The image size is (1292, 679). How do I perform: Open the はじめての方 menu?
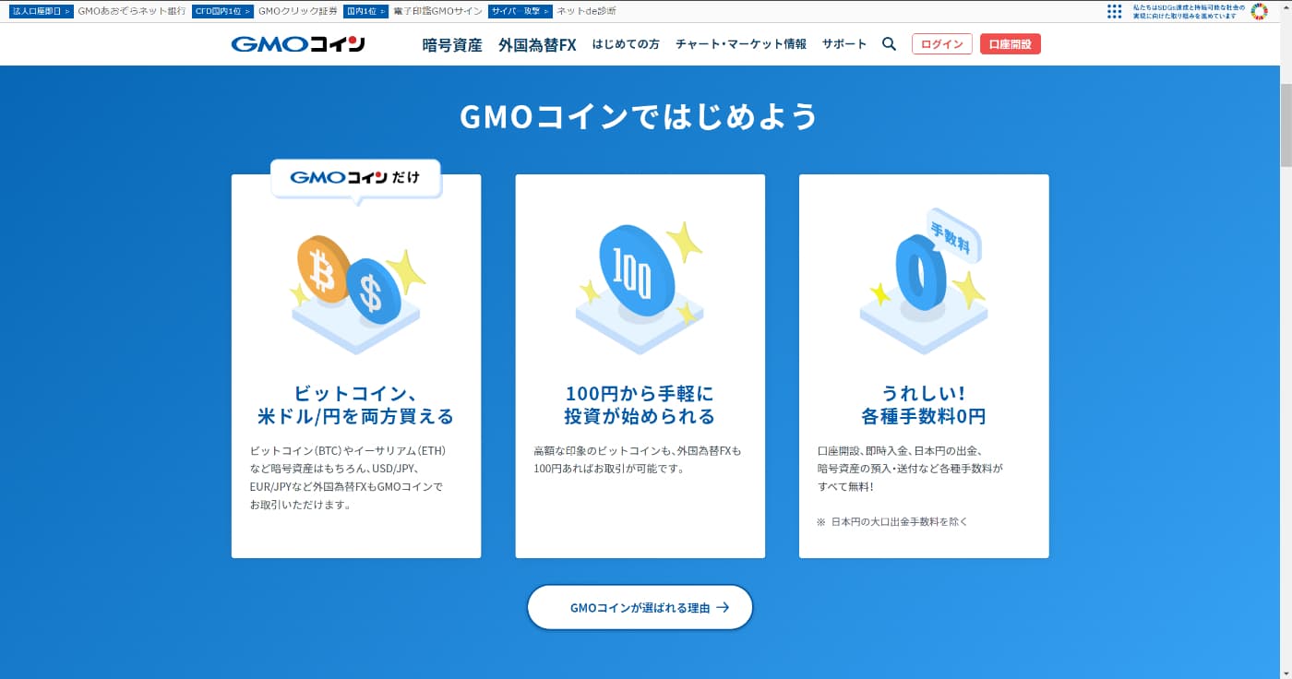626,43
